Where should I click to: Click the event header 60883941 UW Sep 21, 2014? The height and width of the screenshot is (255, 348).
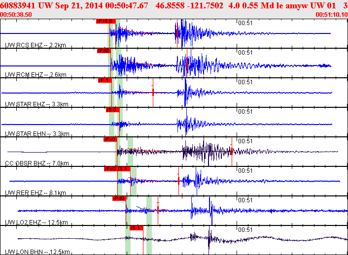50,5
